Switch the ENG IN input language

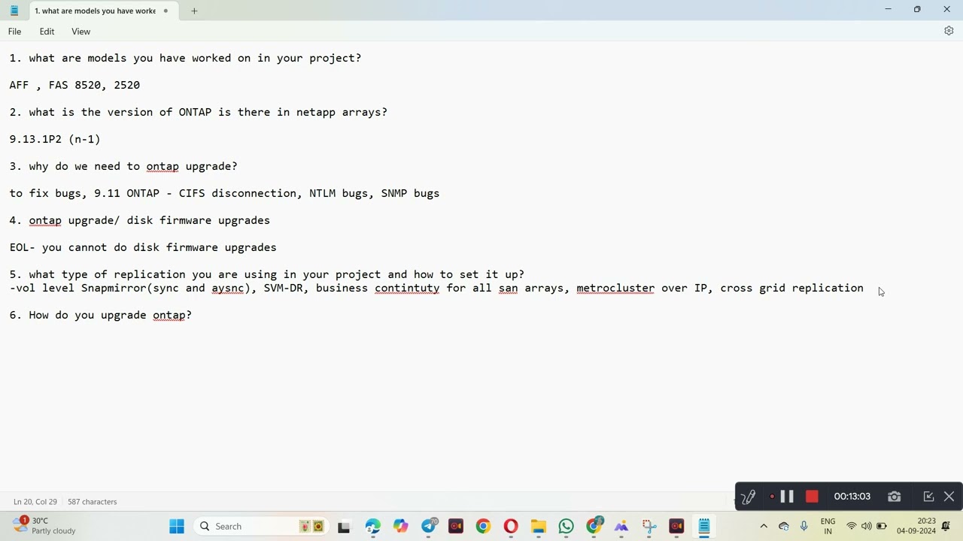tap(828, 526)
